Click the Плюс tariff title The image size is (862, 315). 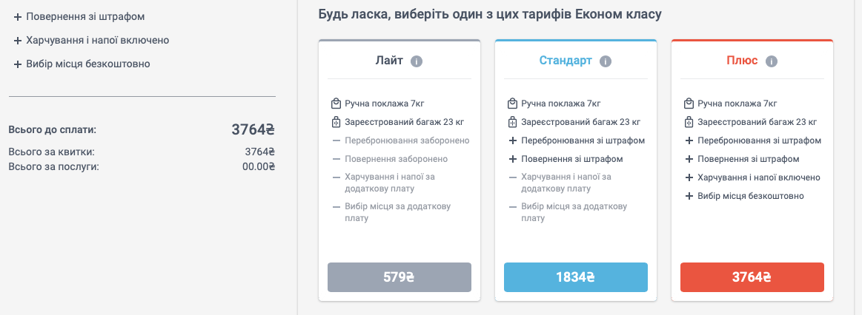743,61
